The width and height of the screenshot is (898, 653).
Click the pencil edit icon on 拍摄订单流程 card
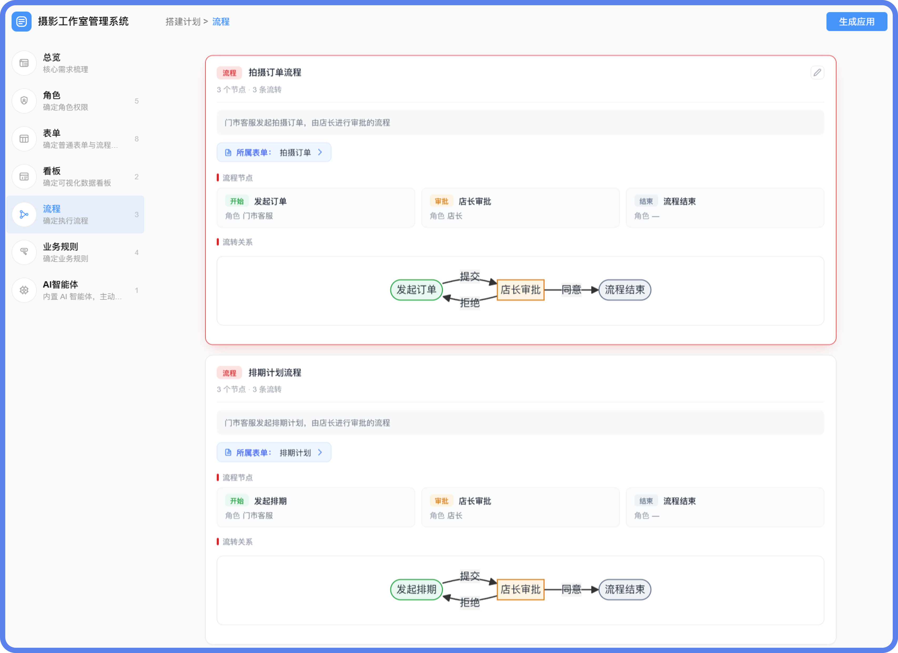point(817,72)
